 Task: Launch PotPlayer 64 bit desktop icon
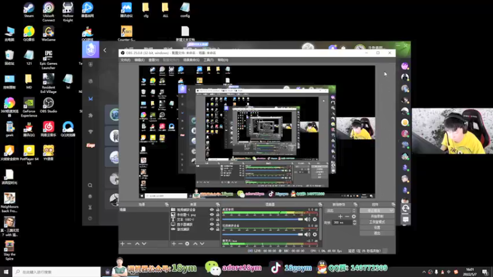[x=29, y=155]
